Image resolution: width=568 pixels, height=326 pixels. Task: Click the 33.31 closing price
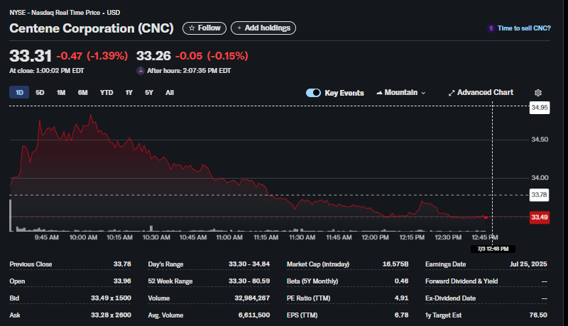pos(31,56)
